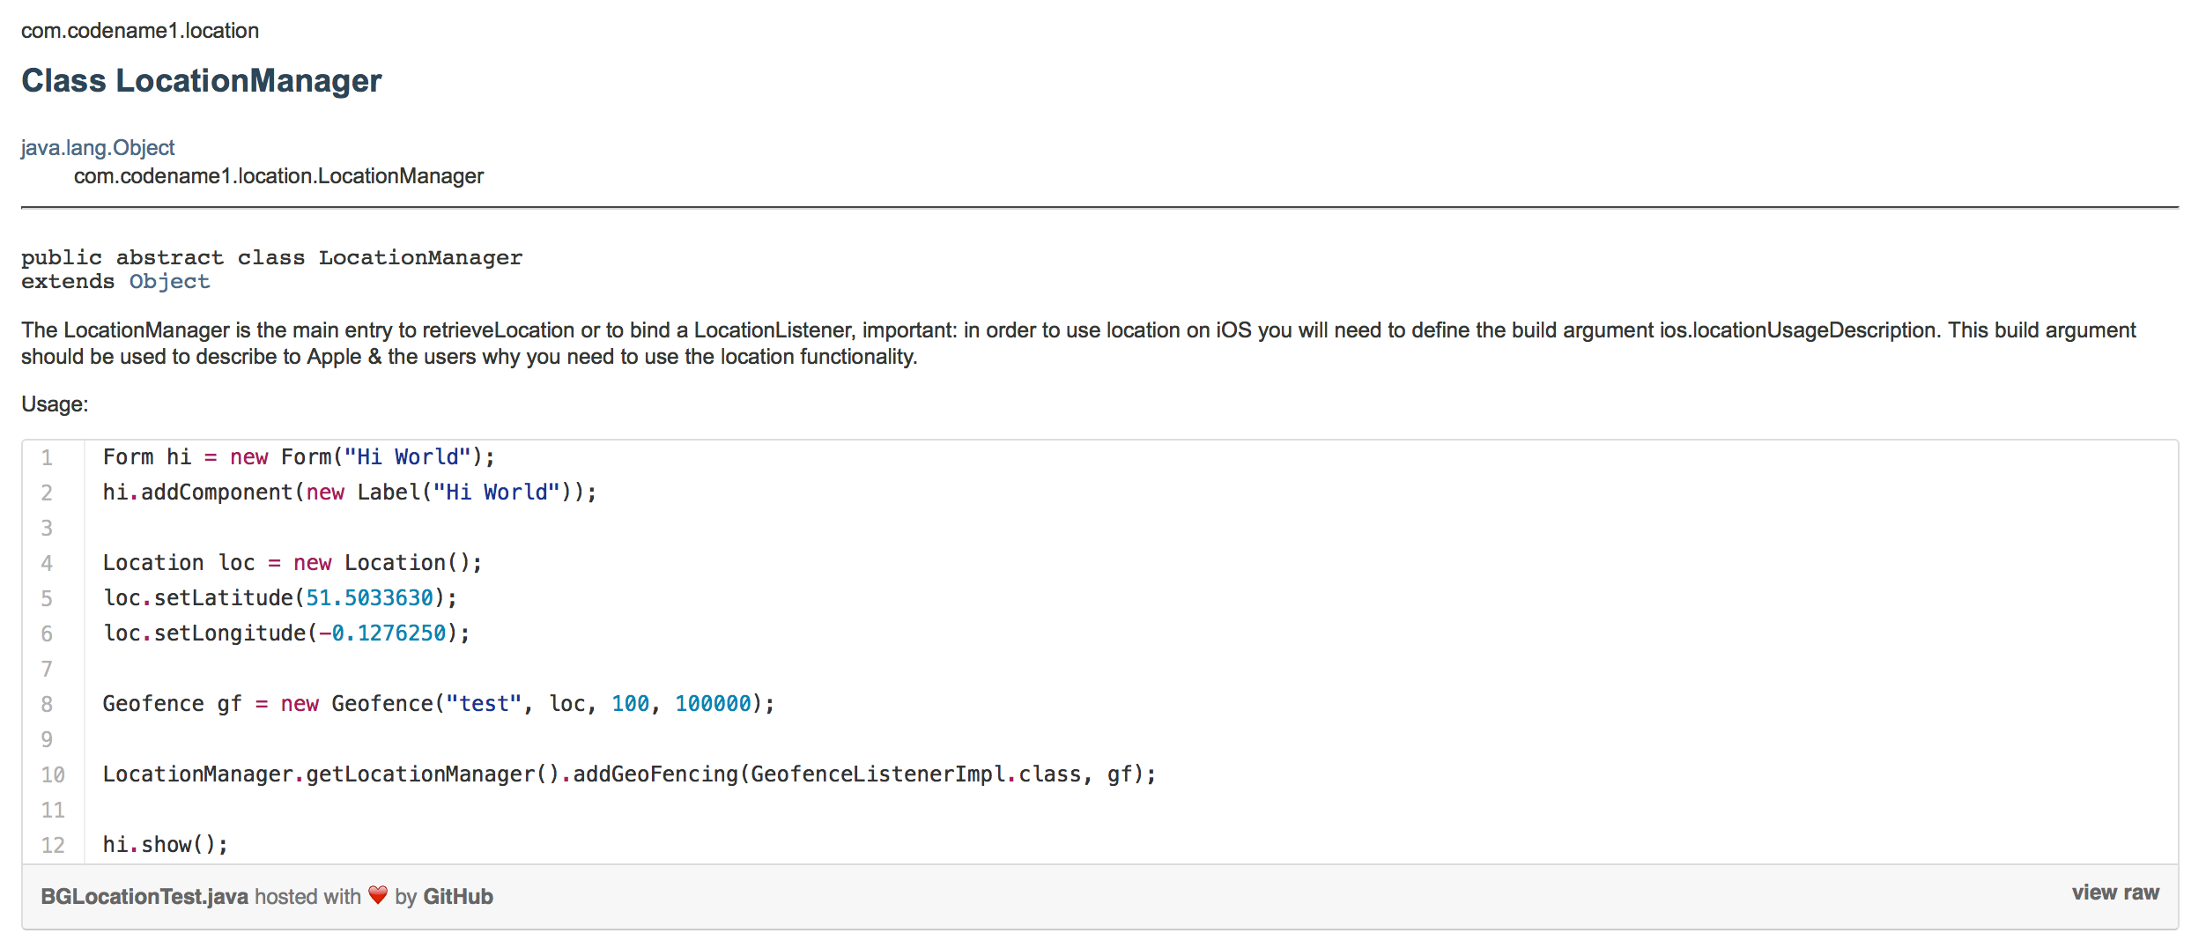Click the com.codename1.location package name
The image size is (2206, 948).
[x=140, y=30]
